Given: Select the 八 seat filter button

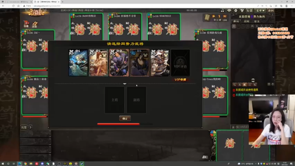Looking at the screenshot, I should pyautogui.click(x=271, y=26).
